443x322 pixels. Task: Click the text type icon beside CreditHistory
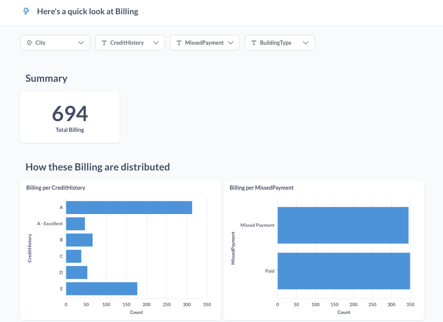[104, 43]
